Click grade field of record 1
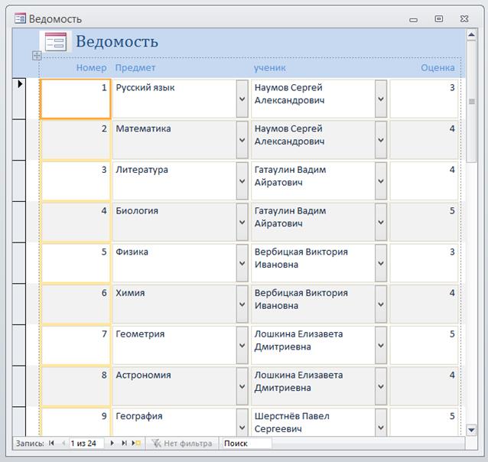This screenshot has width=488, height=462. pos(424,99)
